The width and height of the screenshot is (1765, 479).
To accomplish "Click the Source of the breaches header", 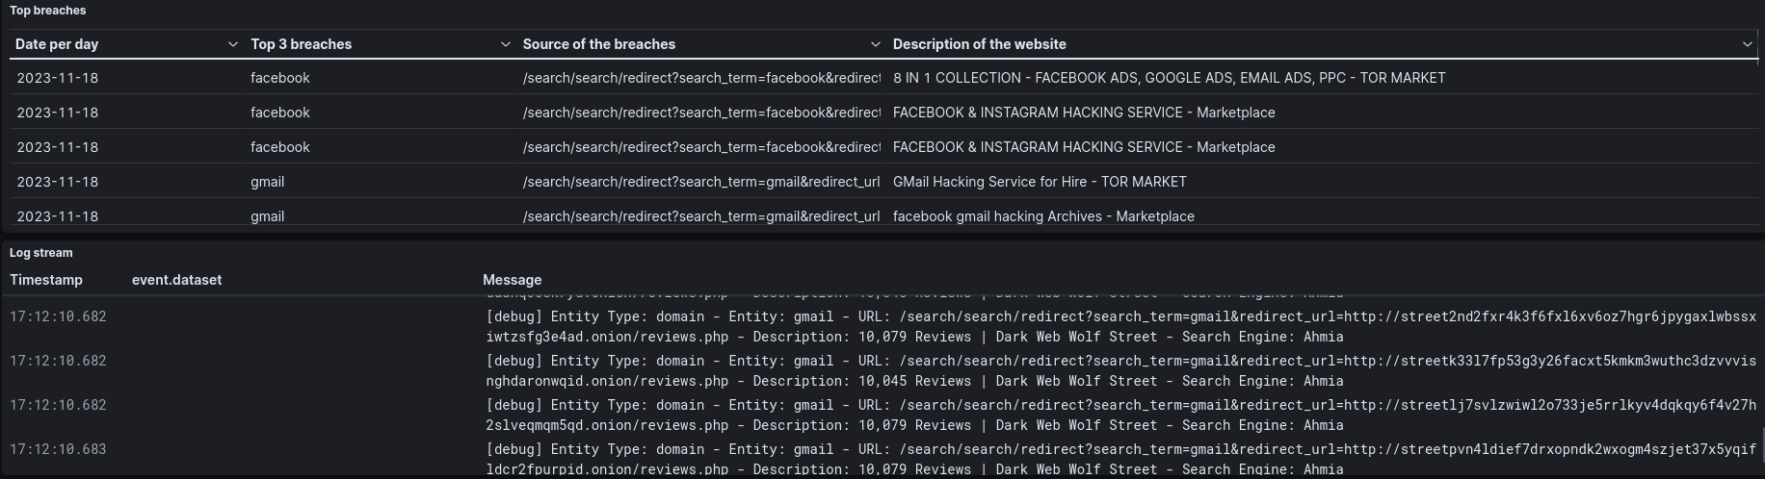I will click(x=598, y=44).
